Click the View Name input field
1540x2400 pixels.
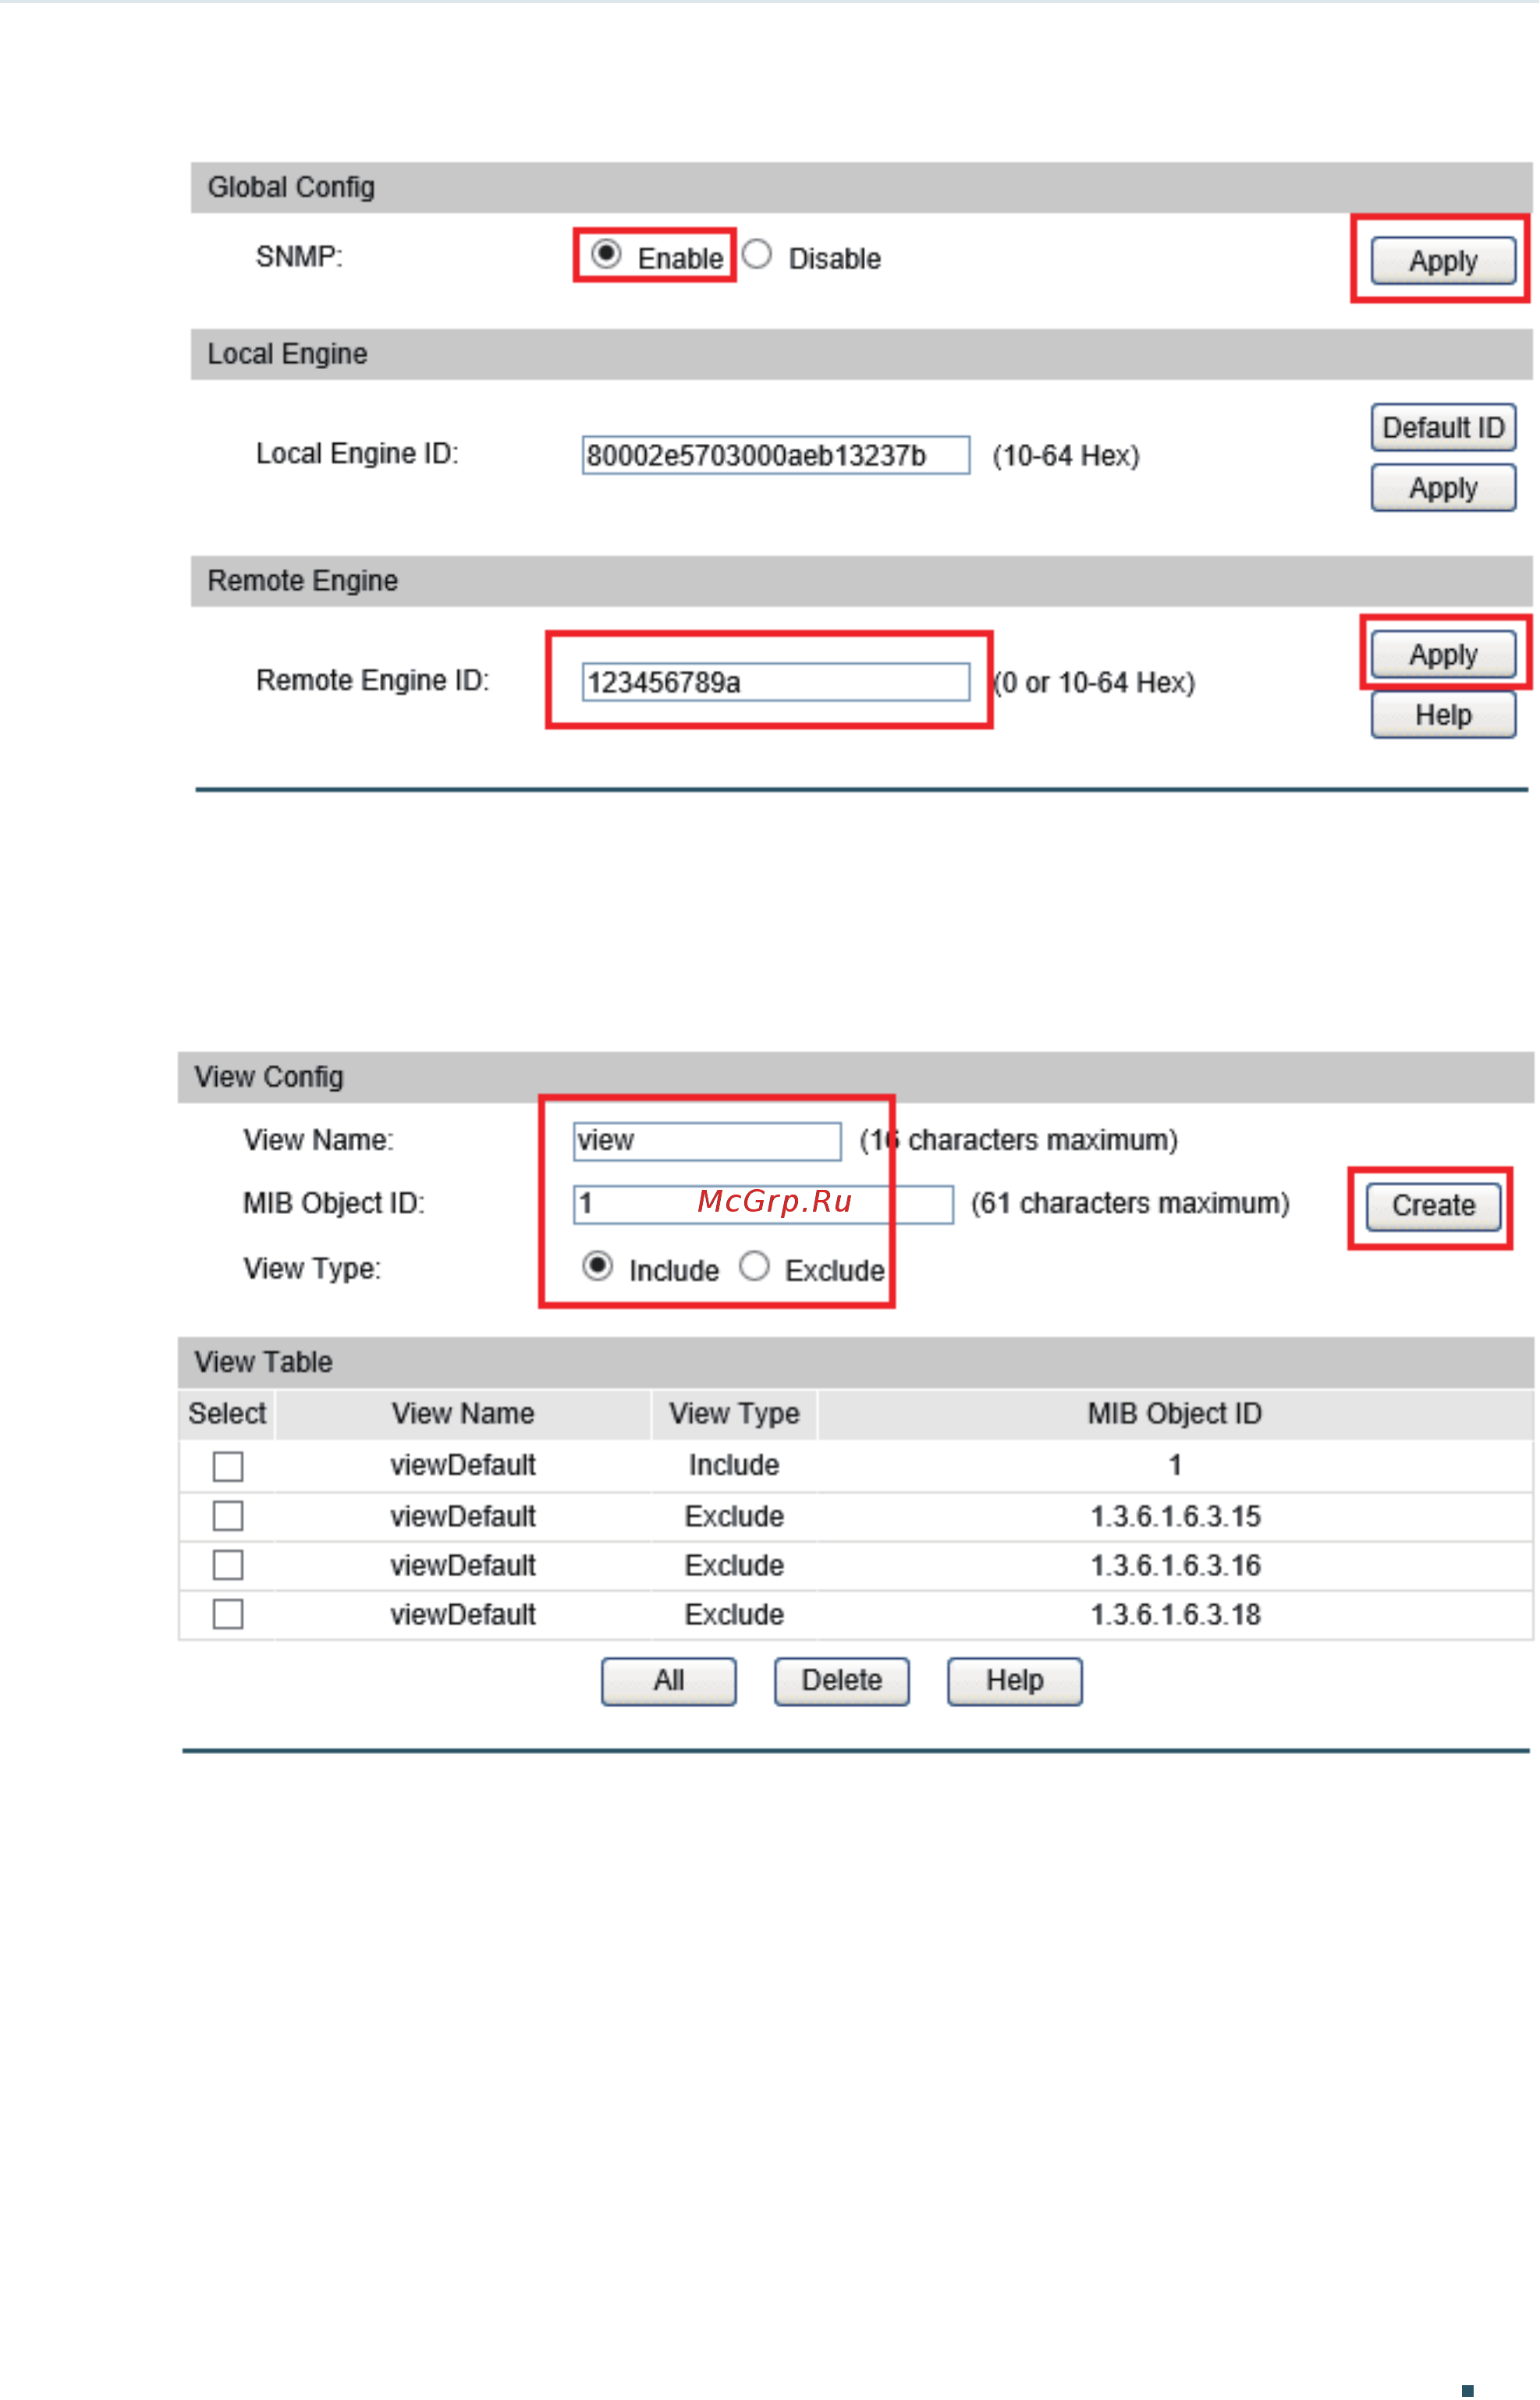point(707,1141)
